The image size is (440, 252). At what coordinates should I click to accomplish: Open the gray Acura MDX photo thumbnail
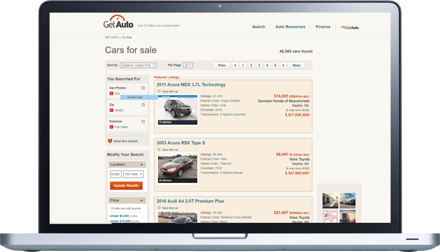[x=177, y=110]
